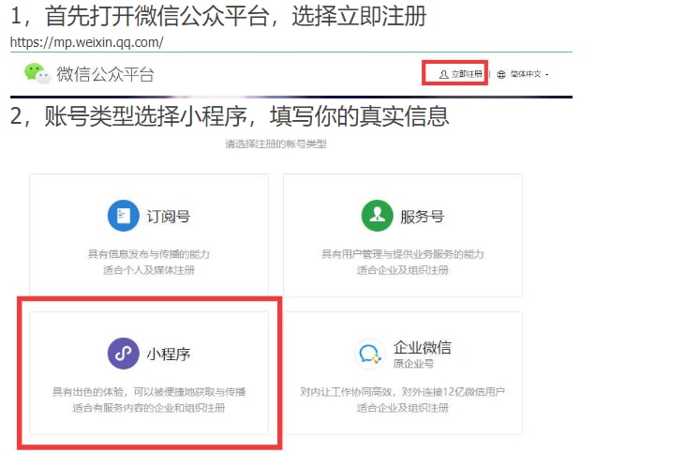
Task: Choose the 企业微信 account type label
Action: point(422,347)
